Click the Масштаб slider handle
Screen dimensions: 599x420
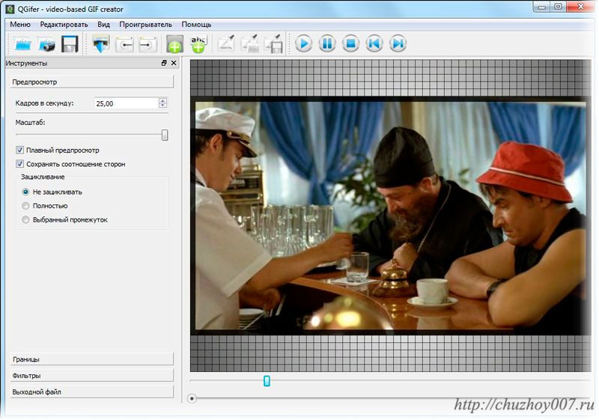point(165,135)
